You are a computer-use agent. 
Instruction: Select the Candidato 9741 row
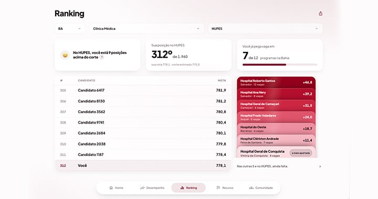click(143, 123)
